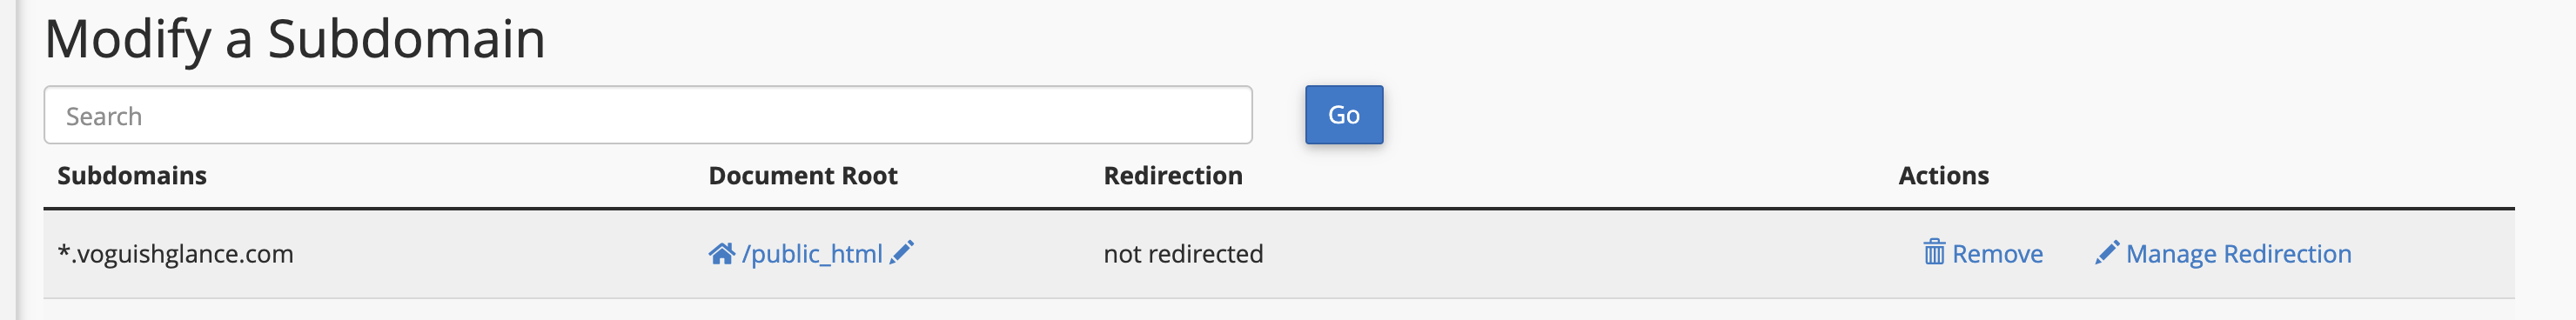Image resolution: width=2576 pixels, height=320 pixels.
Task: Click the home icon beside /public_html
Action: pos(721,253)
